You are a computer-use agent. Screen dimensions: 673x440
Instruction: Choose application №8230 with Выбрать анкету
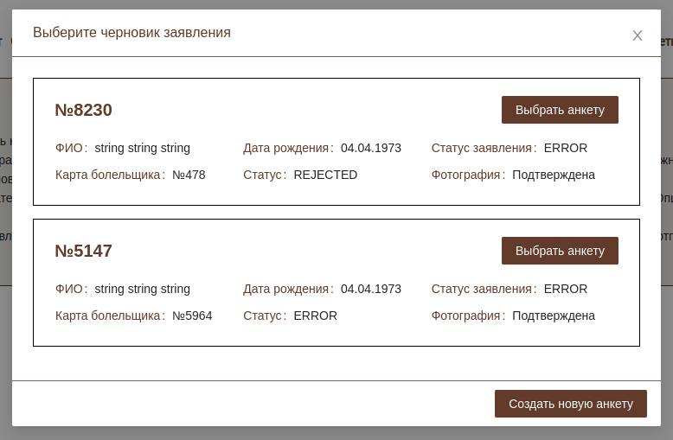click(x=560, y=110)
